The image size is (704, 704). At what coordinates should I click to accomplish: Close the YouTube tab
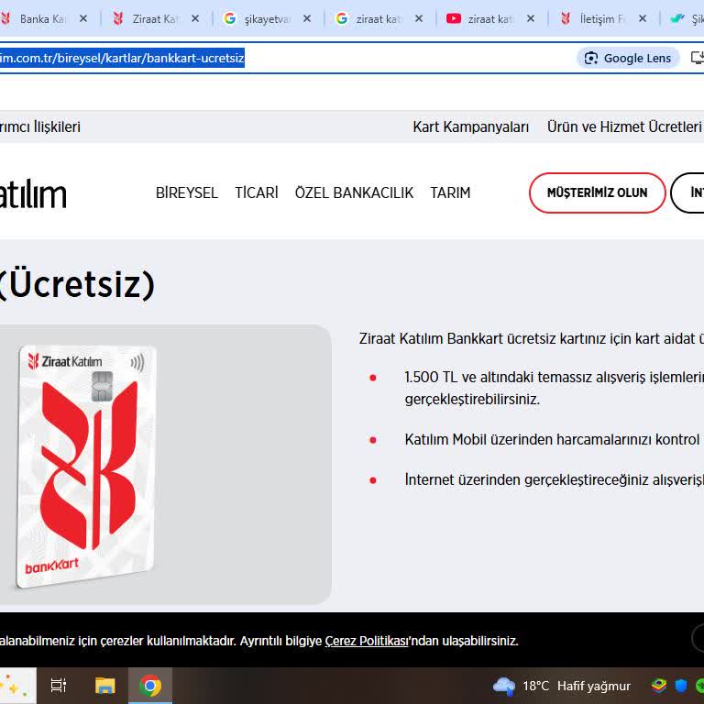[x=530, y=19]
